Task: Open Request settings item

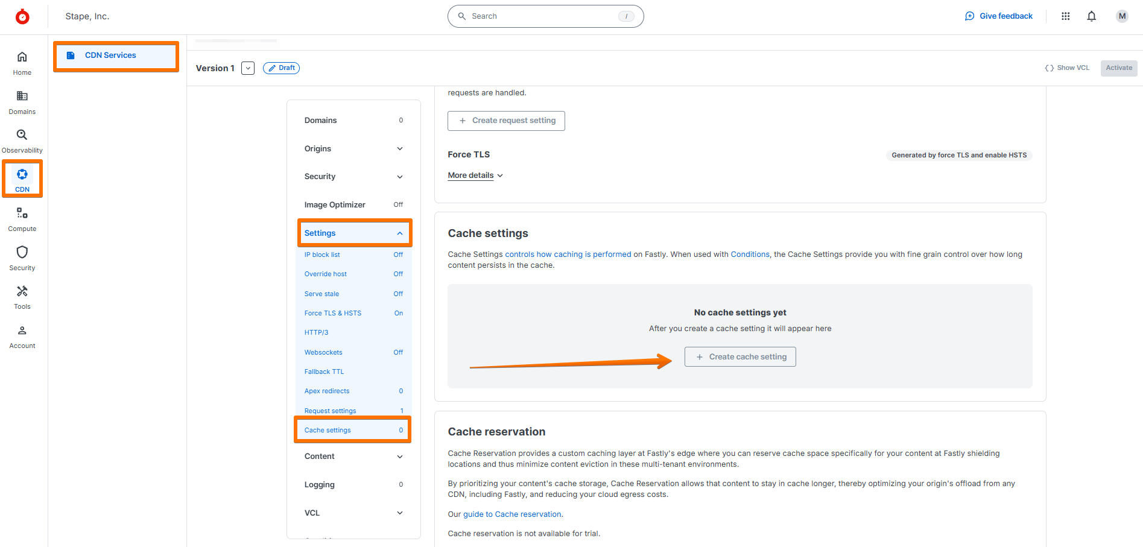Action: click(x=353, y=411)
